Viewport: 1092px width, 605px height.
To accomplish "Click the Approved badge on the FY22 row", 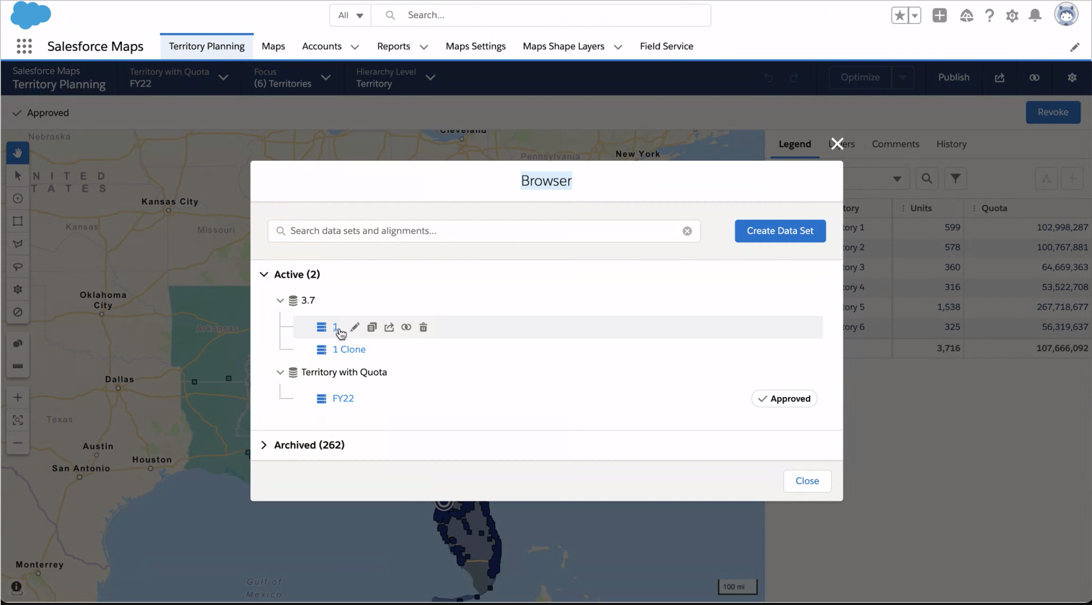I will (784, 398).
